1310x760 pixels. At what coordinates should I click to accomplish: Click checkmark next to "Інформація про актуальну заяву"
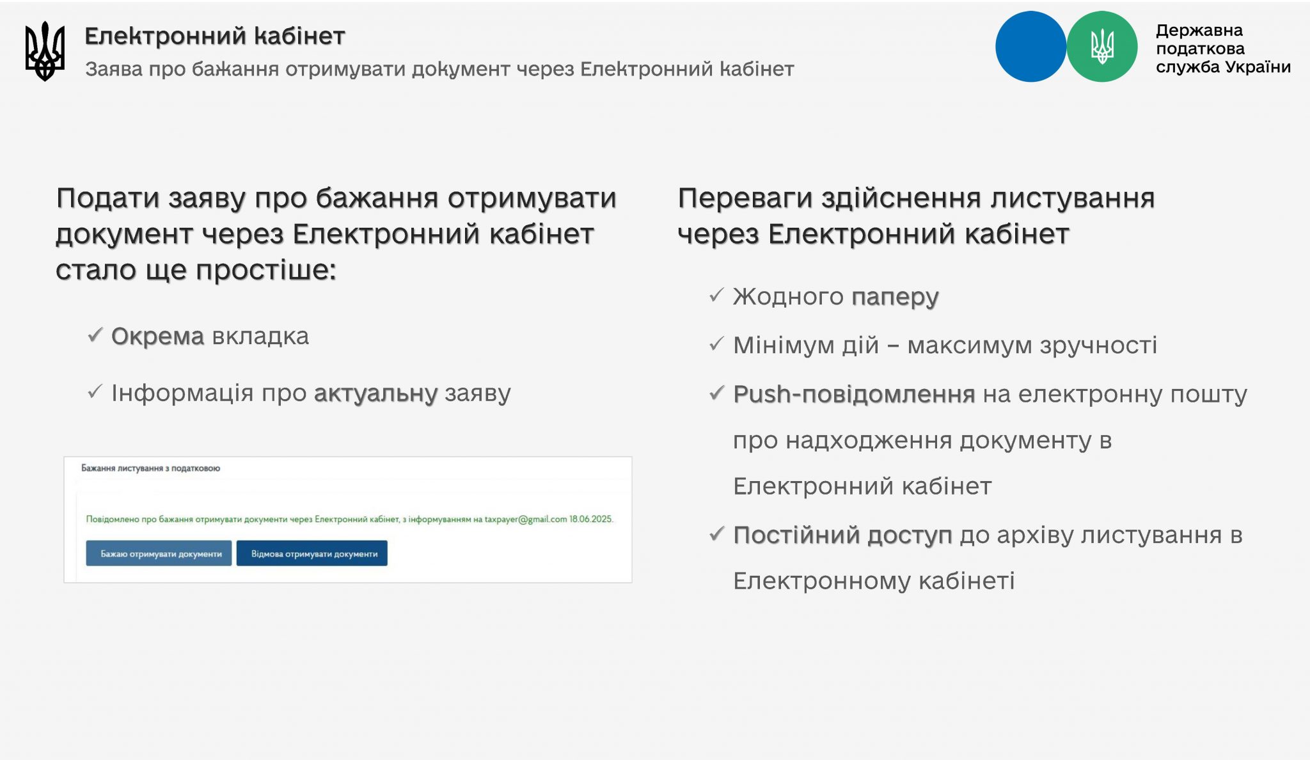[x=95, y=391]
